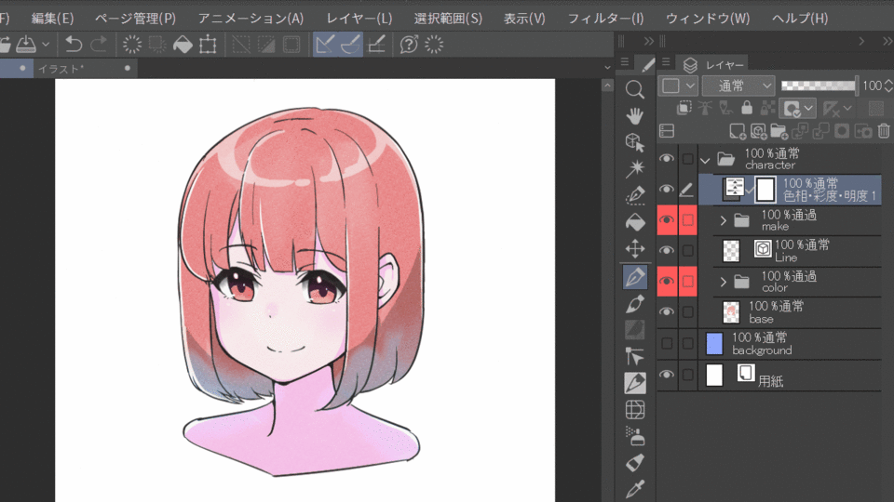Open the 通常 blending mode dropdown
This screenshot has width=894, height=502.
[738, 86]
